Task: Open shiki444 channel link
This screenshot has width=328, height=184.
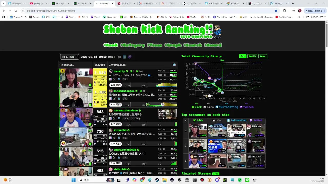Action: (120, 169)
